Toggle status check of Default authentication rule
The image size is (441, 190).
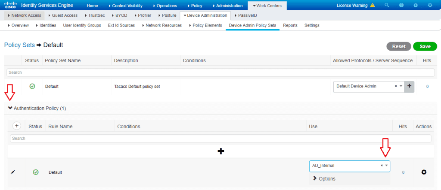pyautogui.click(x=36, y=172)
